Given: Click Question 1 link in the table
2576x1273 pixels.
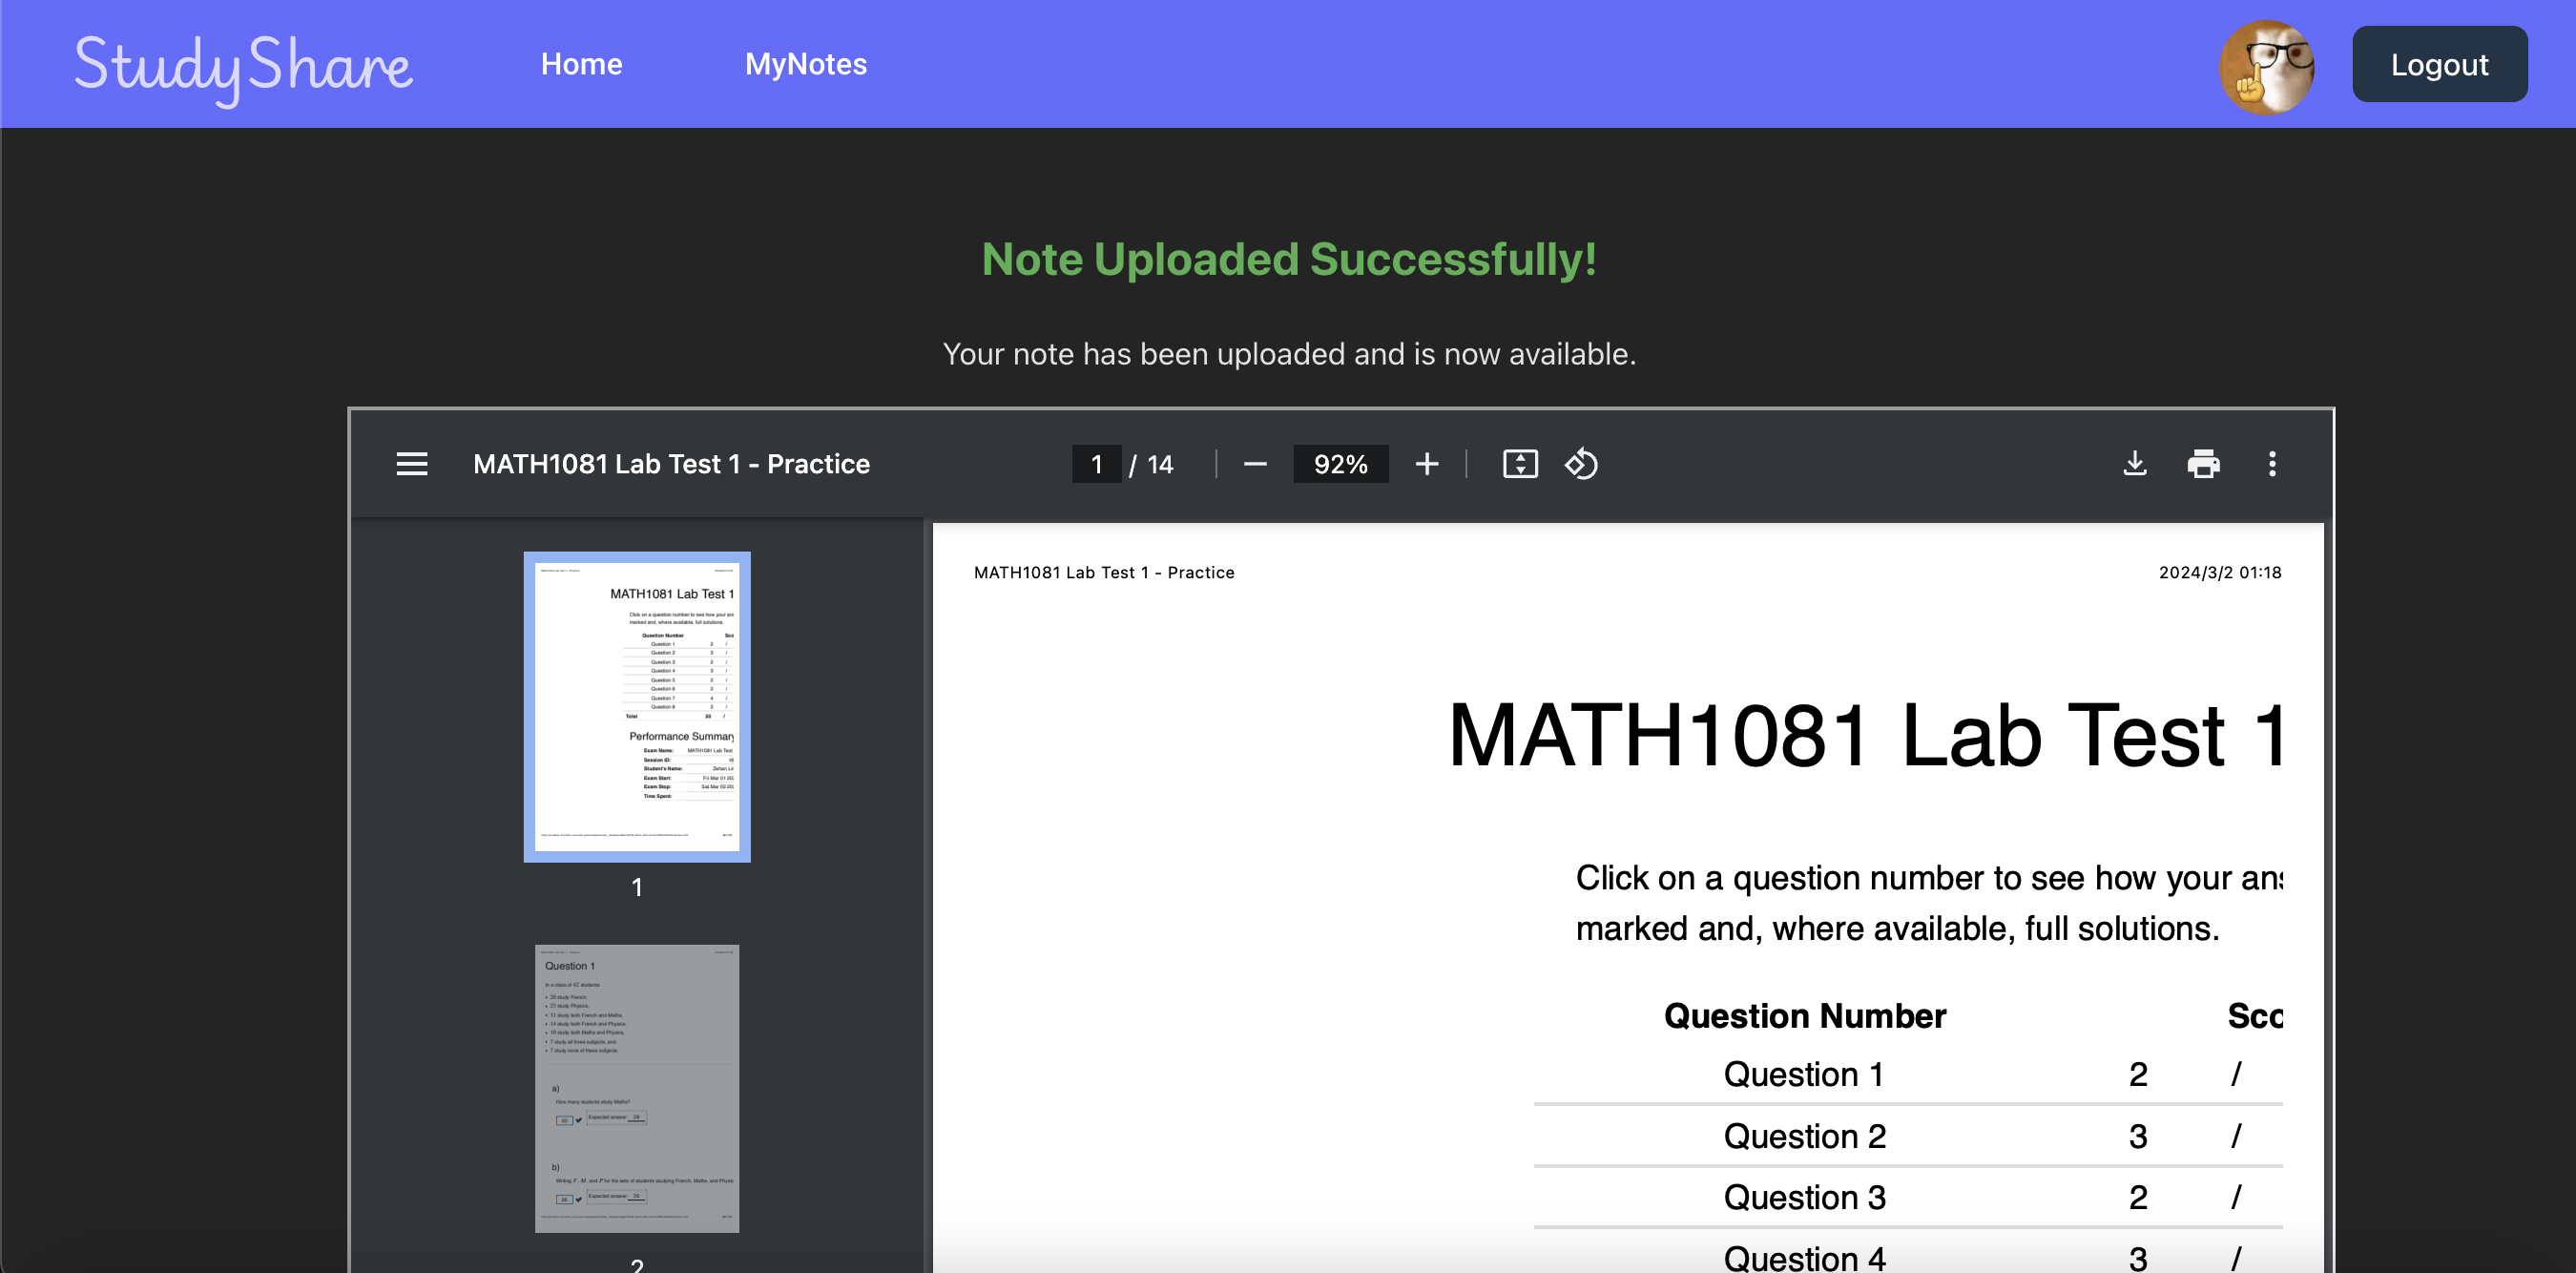Looking at the screenshot, I should [1803, 1075].
